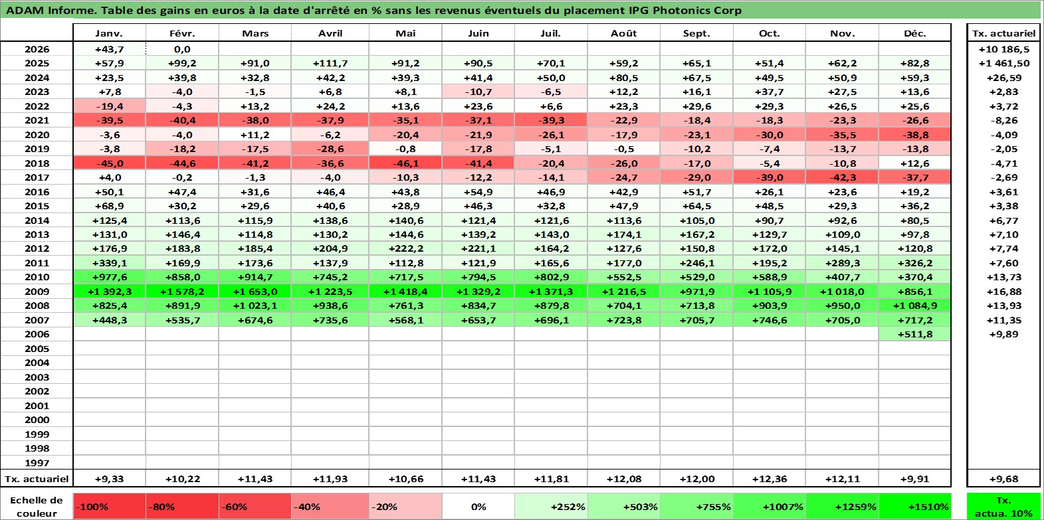Viewport: 1044px width, 520px height.
Task: Click June 2023 value -10,7
Action: tap(478, 92)
